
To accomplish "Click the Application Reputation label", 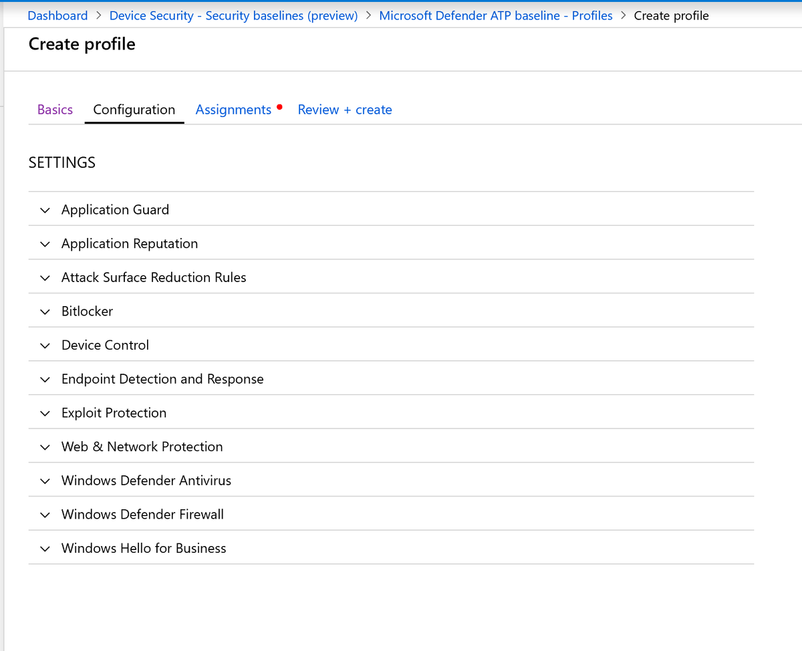I will [x=130, y=244].
